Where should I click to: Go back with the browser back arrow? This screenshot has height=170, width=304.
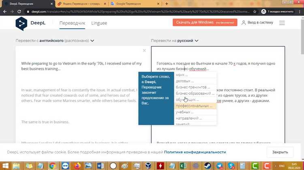pos(5,12)
